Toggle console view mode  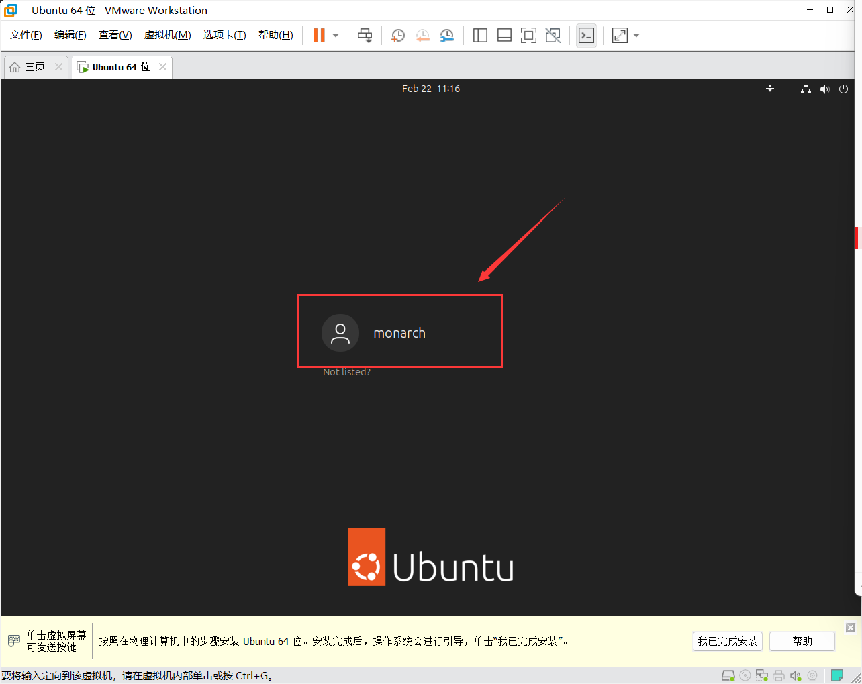click(x=586, y=35)
